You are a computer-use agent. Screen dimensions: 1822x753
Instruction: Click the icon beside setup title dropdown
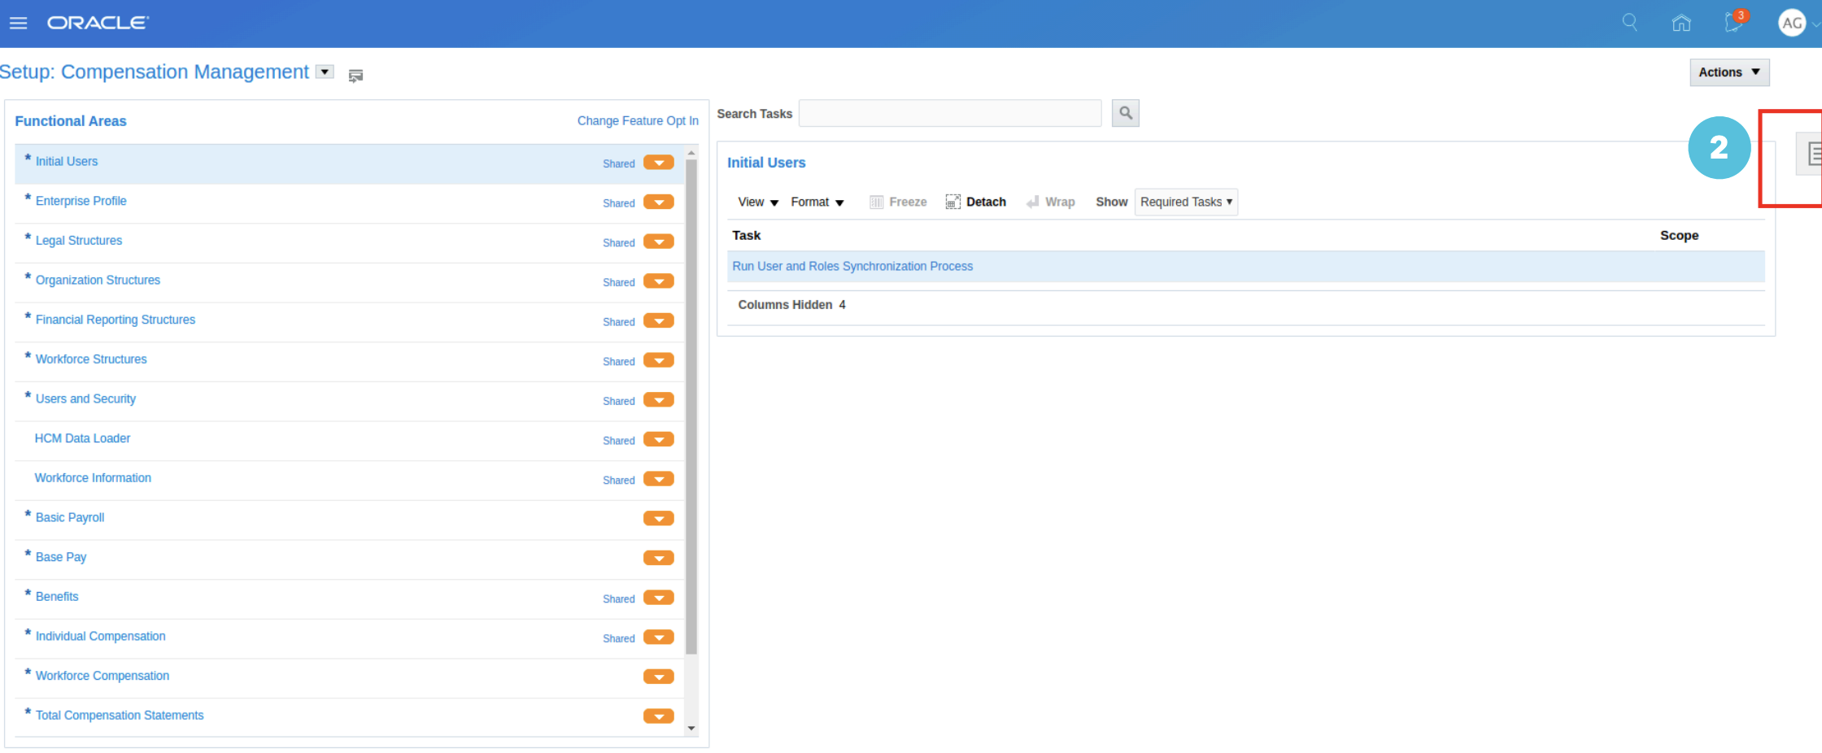pos(355,76)
